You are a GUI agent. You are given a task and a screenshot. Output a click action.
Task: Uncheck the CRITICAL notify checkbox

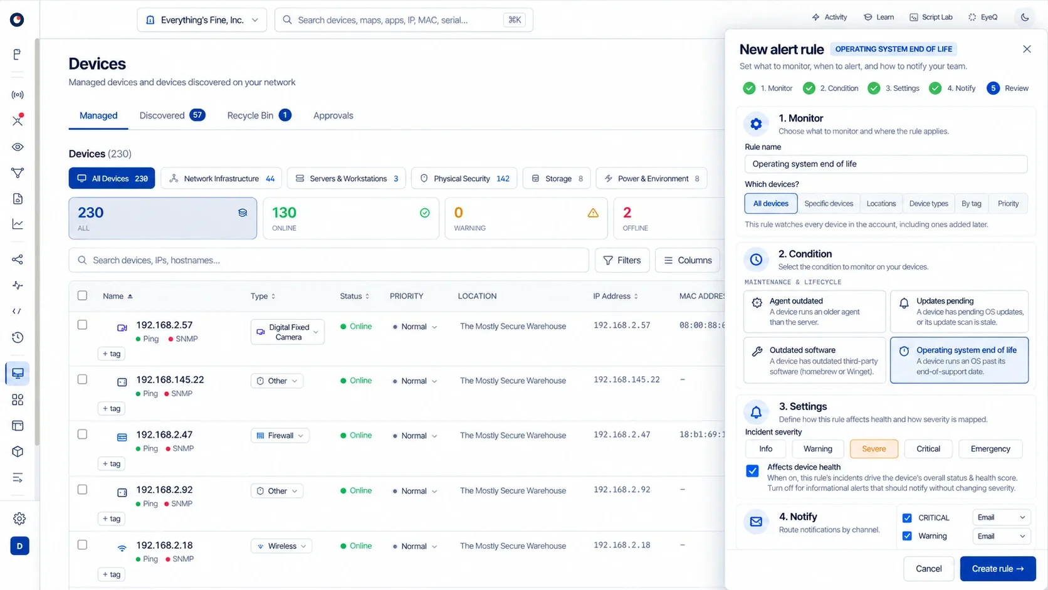(907, 518)
